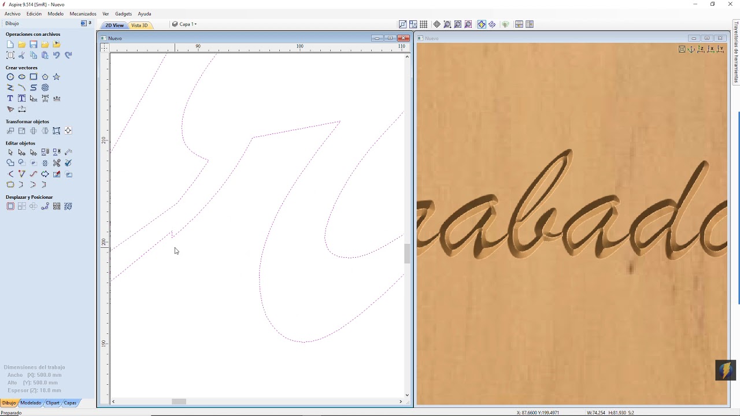Open the Ver menu

(x=105, y=14)
